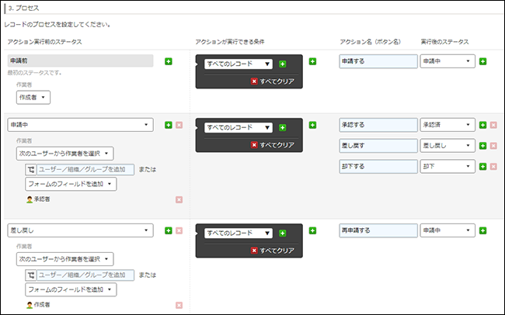505x315 pixels.
Task: Clear all conditions in 申請中 row
Action: coord(273,145)
